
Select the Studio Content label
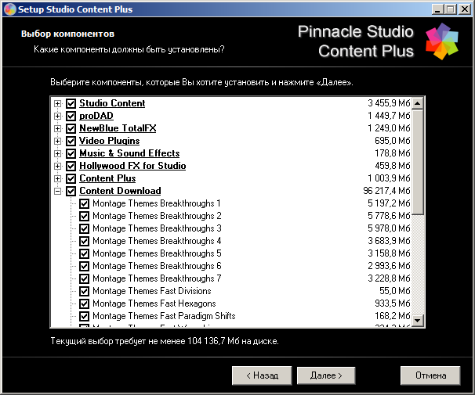tap(112, 103)
